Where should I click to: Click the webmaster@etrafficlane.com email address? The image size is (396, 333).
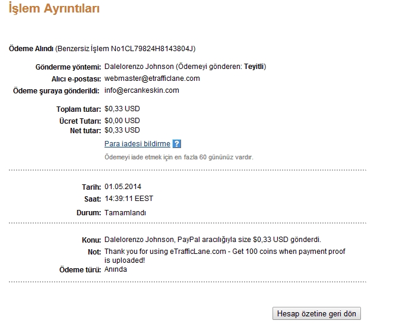coord(152,78)
